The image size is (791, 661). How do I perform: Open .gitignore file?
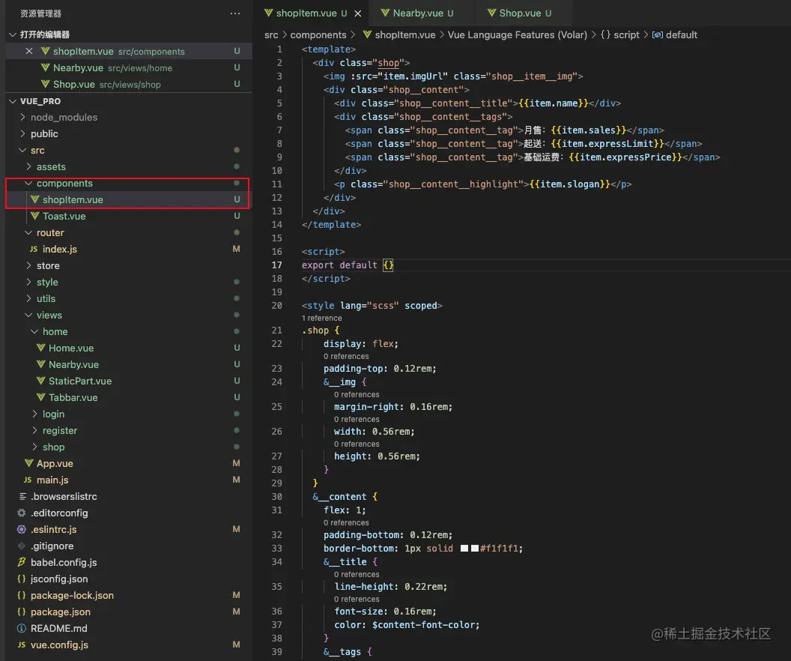coord(129,546)
